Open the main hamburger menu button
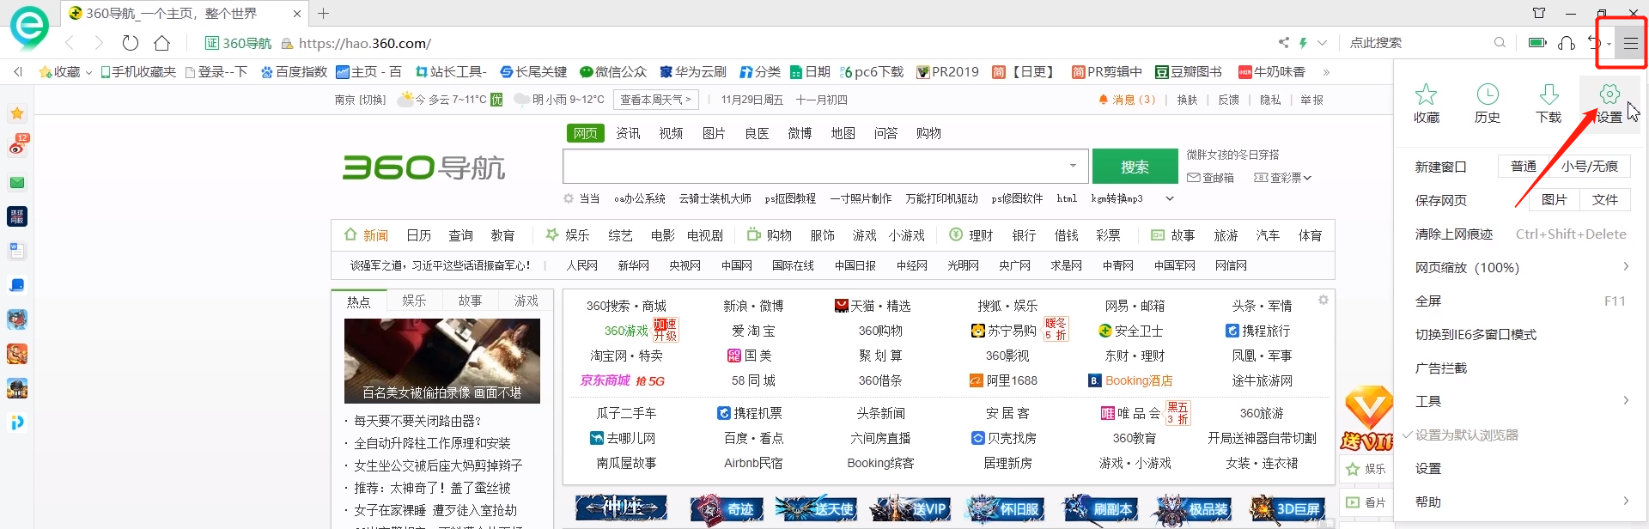 click(x=1630, y=43)
